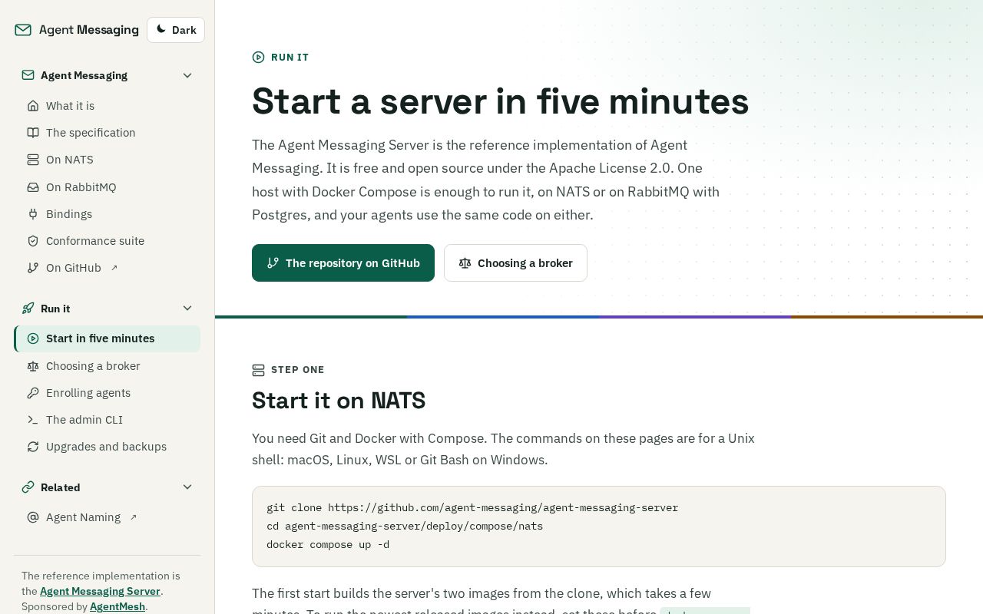Click the home icon next to What it is
Image resolution: width=983 pixels, height=614 pixels.
tap(33, 106)
